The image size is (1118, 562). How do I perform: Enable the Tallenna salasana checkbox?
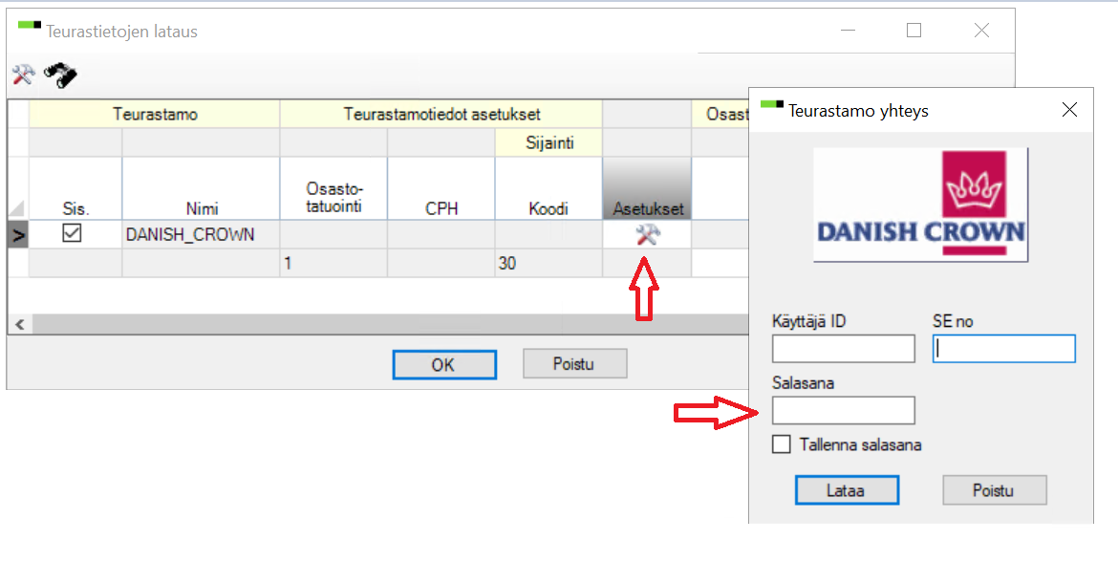tap(782, 444)
